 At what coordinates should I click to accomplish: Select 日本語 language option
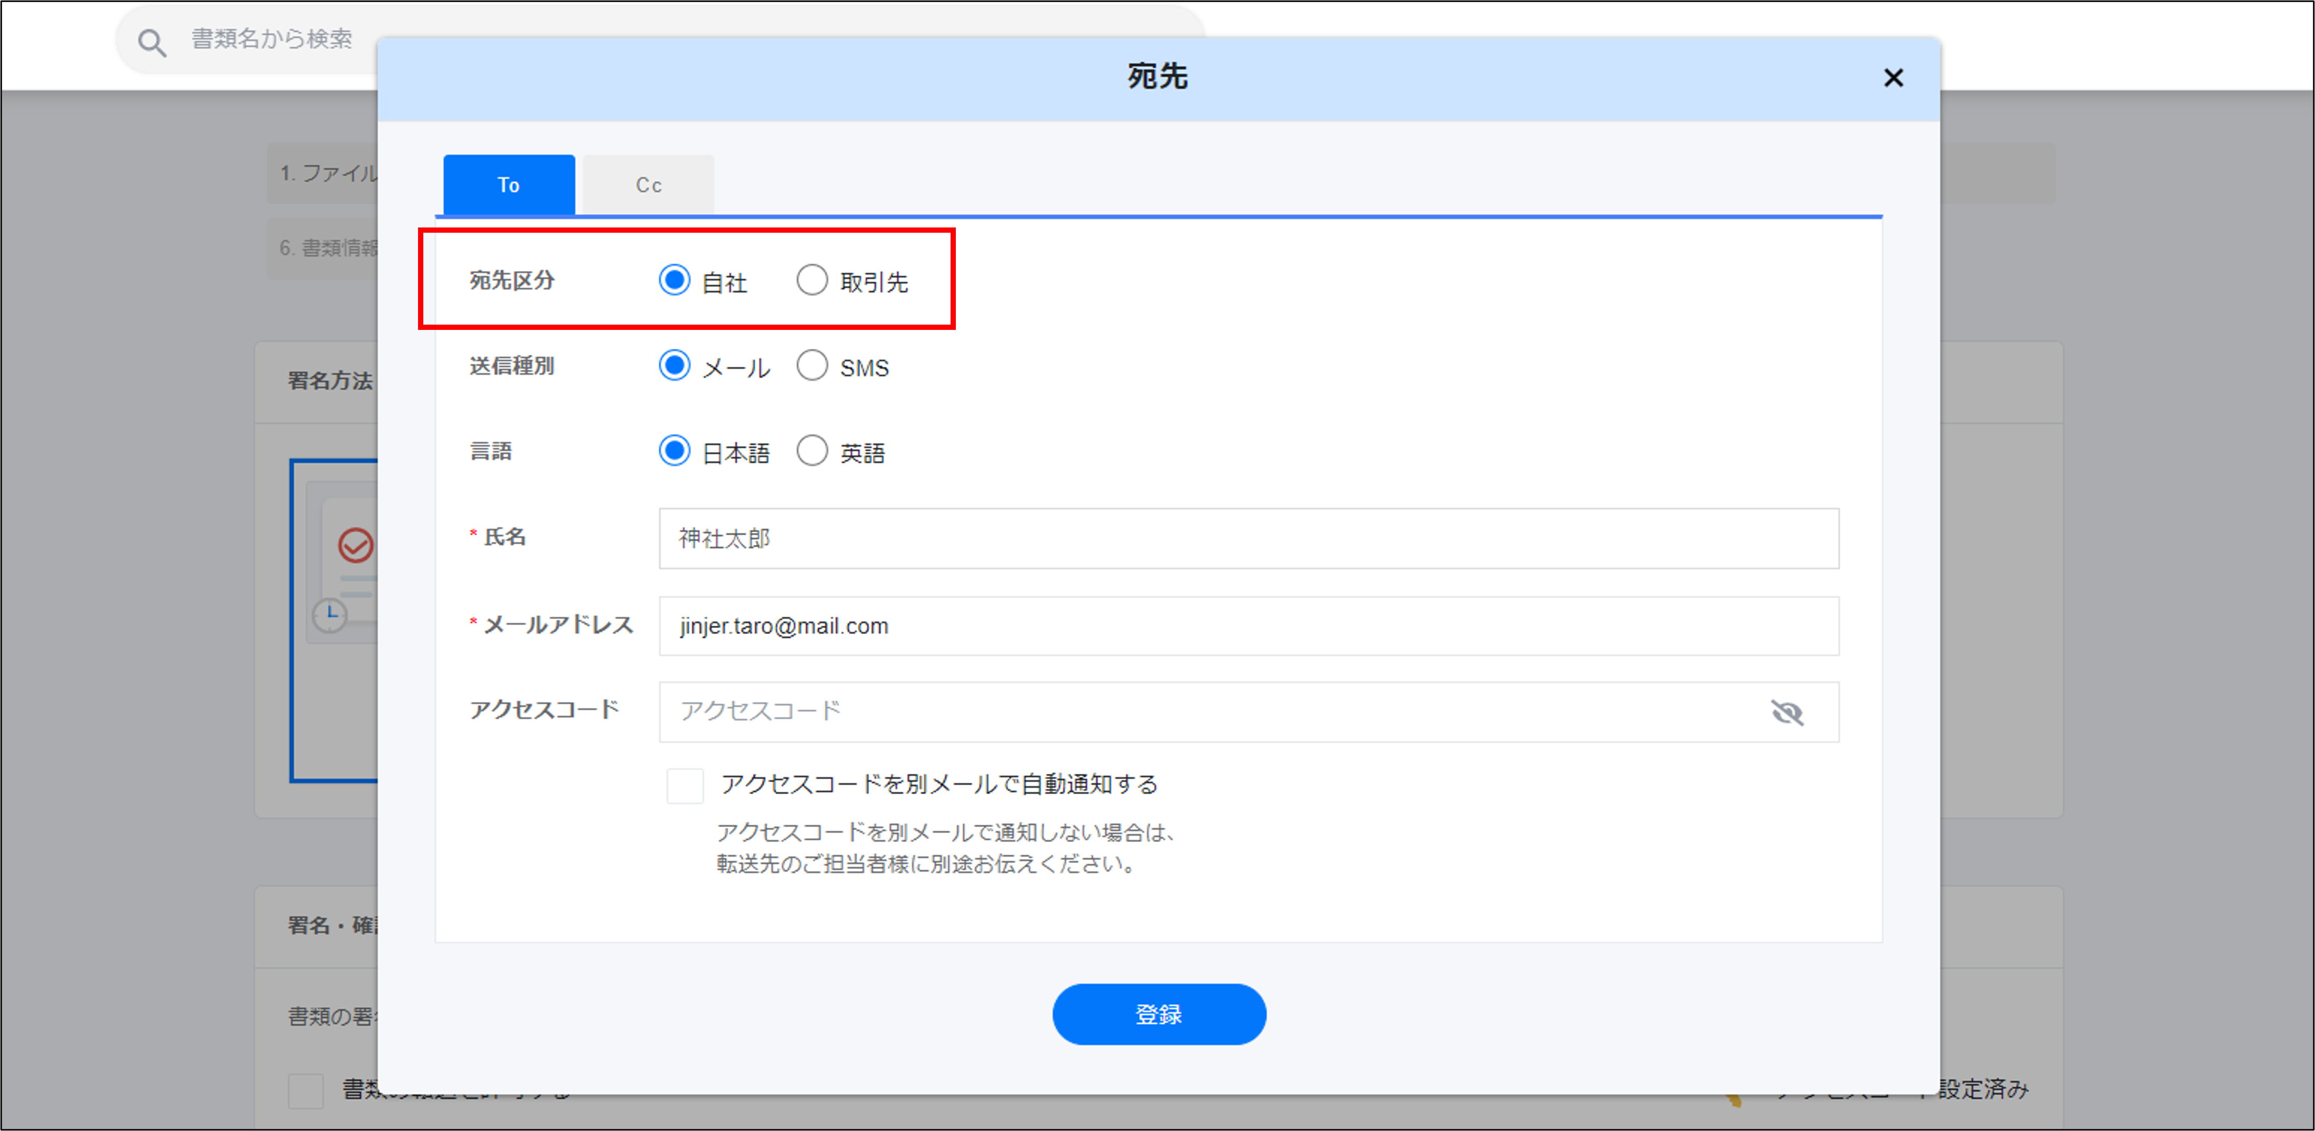point(674,451)
